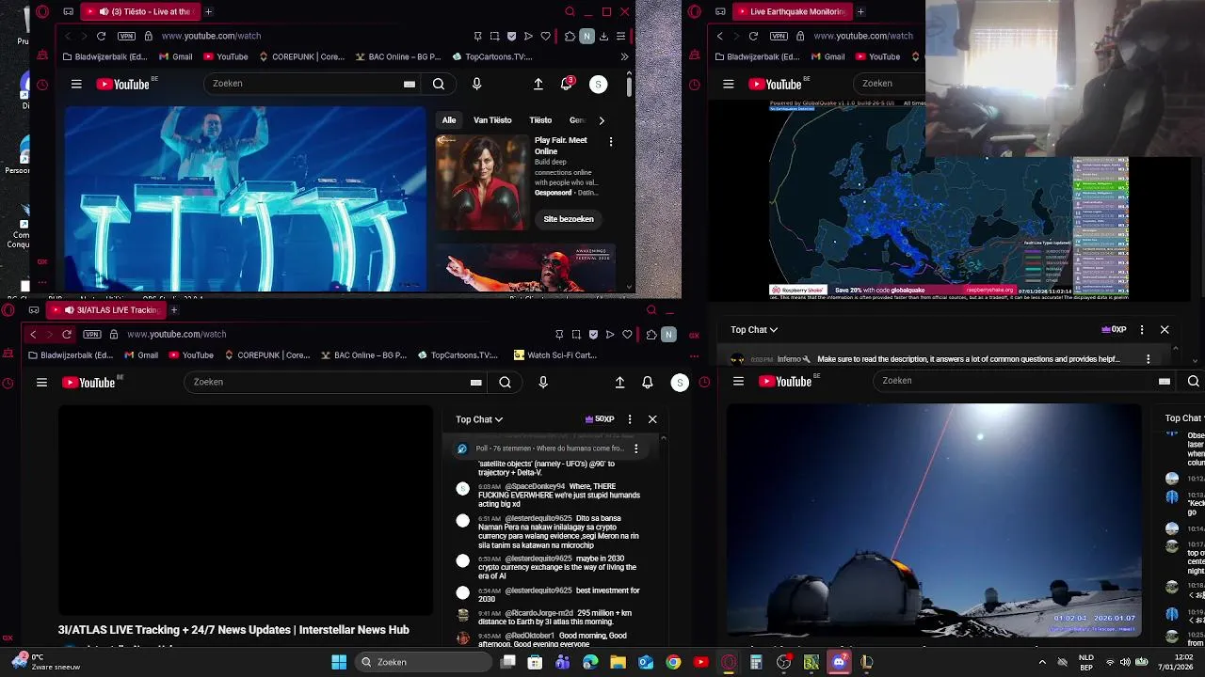Select the Van Tiësto filter chip
Screen dimensions: 1205x677
pyautogui.click(x=492, y=120)
